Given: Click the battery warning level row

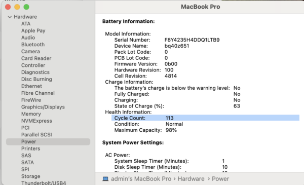Looking at the screenshot, I should 177,88.
